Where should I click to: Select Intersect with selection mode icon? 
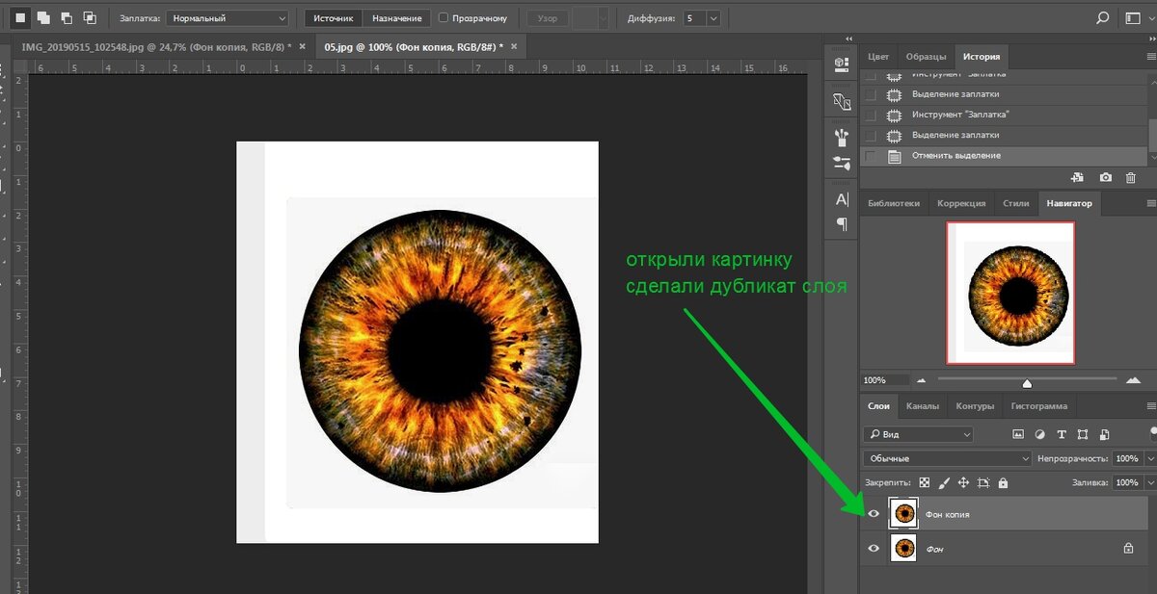point(90,17)
